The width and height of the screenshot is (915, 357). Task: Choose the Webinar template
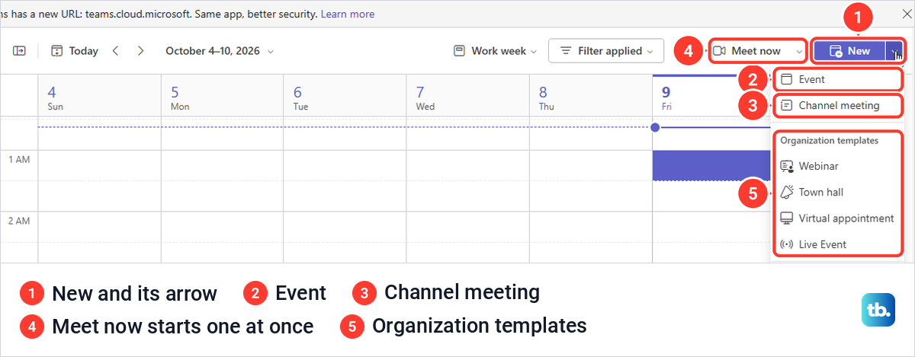pos(837,166)
